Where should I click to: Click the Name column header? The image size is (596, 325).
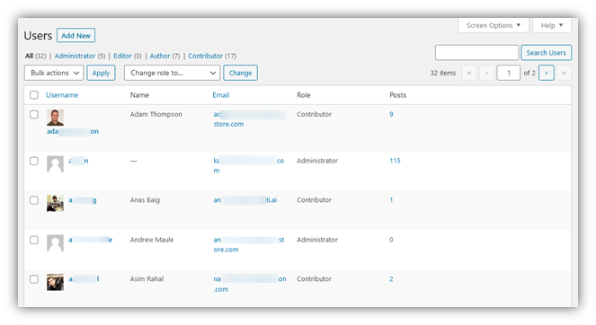[x=139, y=95]
